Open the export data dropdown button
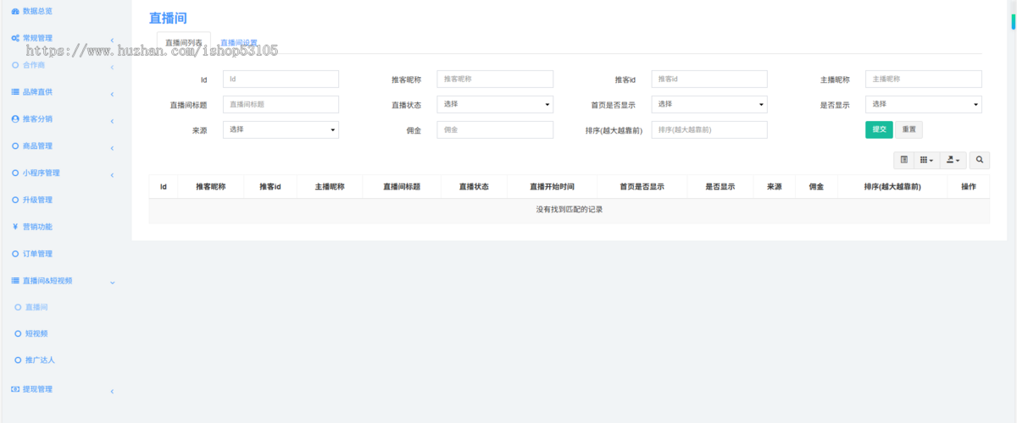Screen dimensions: 1017x423 953,159
